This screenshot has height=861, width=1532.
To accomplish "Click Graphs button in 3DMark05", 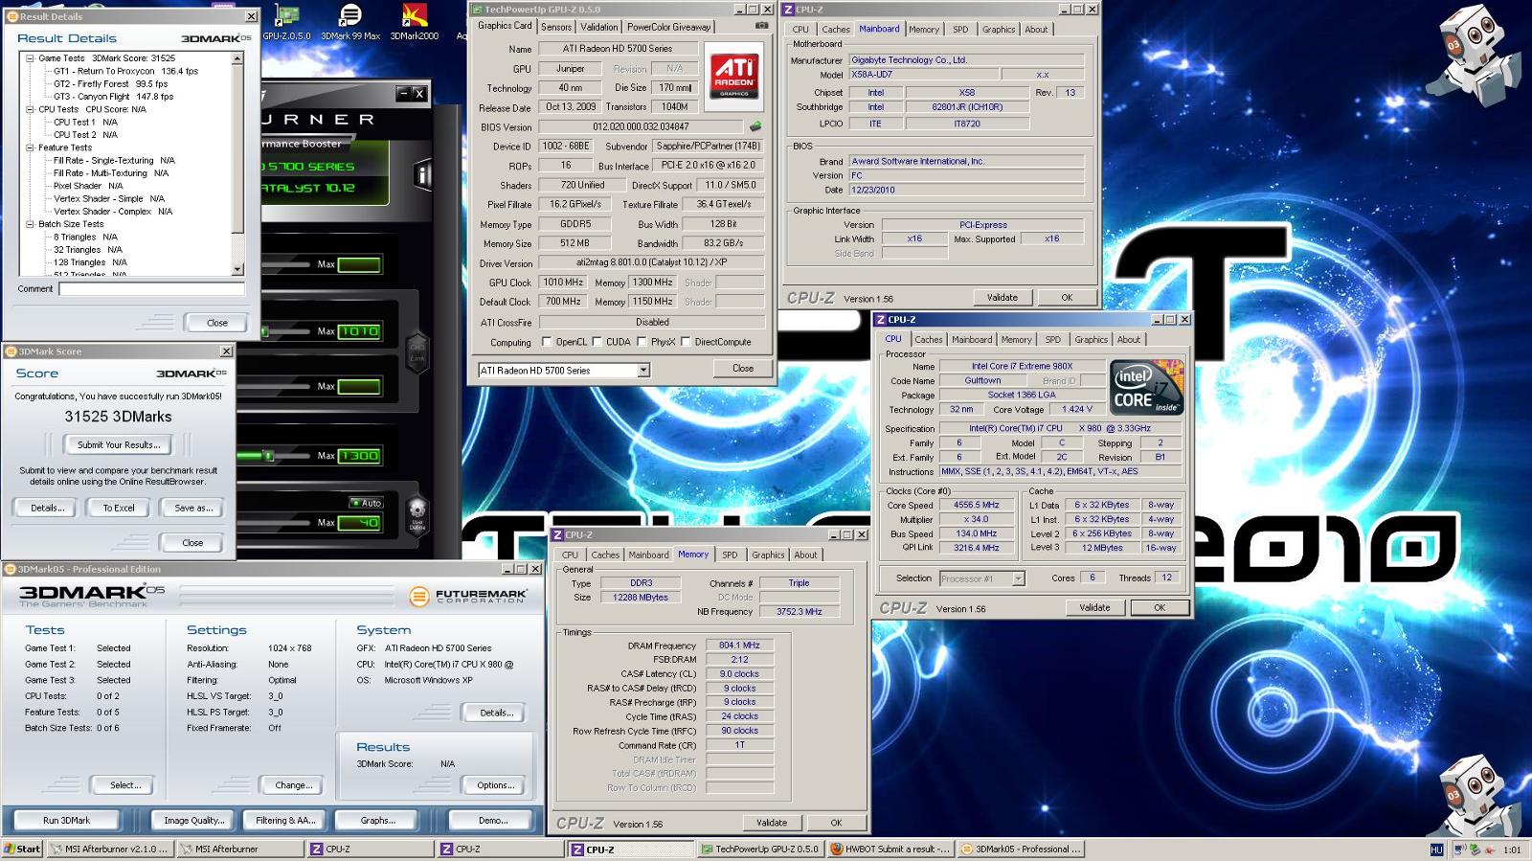I will (377, 821).
